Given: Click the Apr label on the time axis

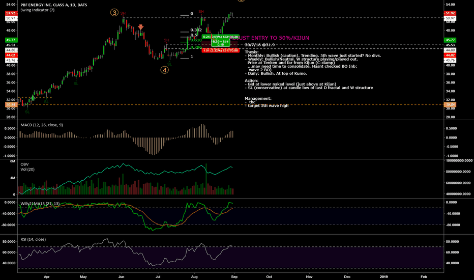Looking at the screenshot, I should pos(46,276).
